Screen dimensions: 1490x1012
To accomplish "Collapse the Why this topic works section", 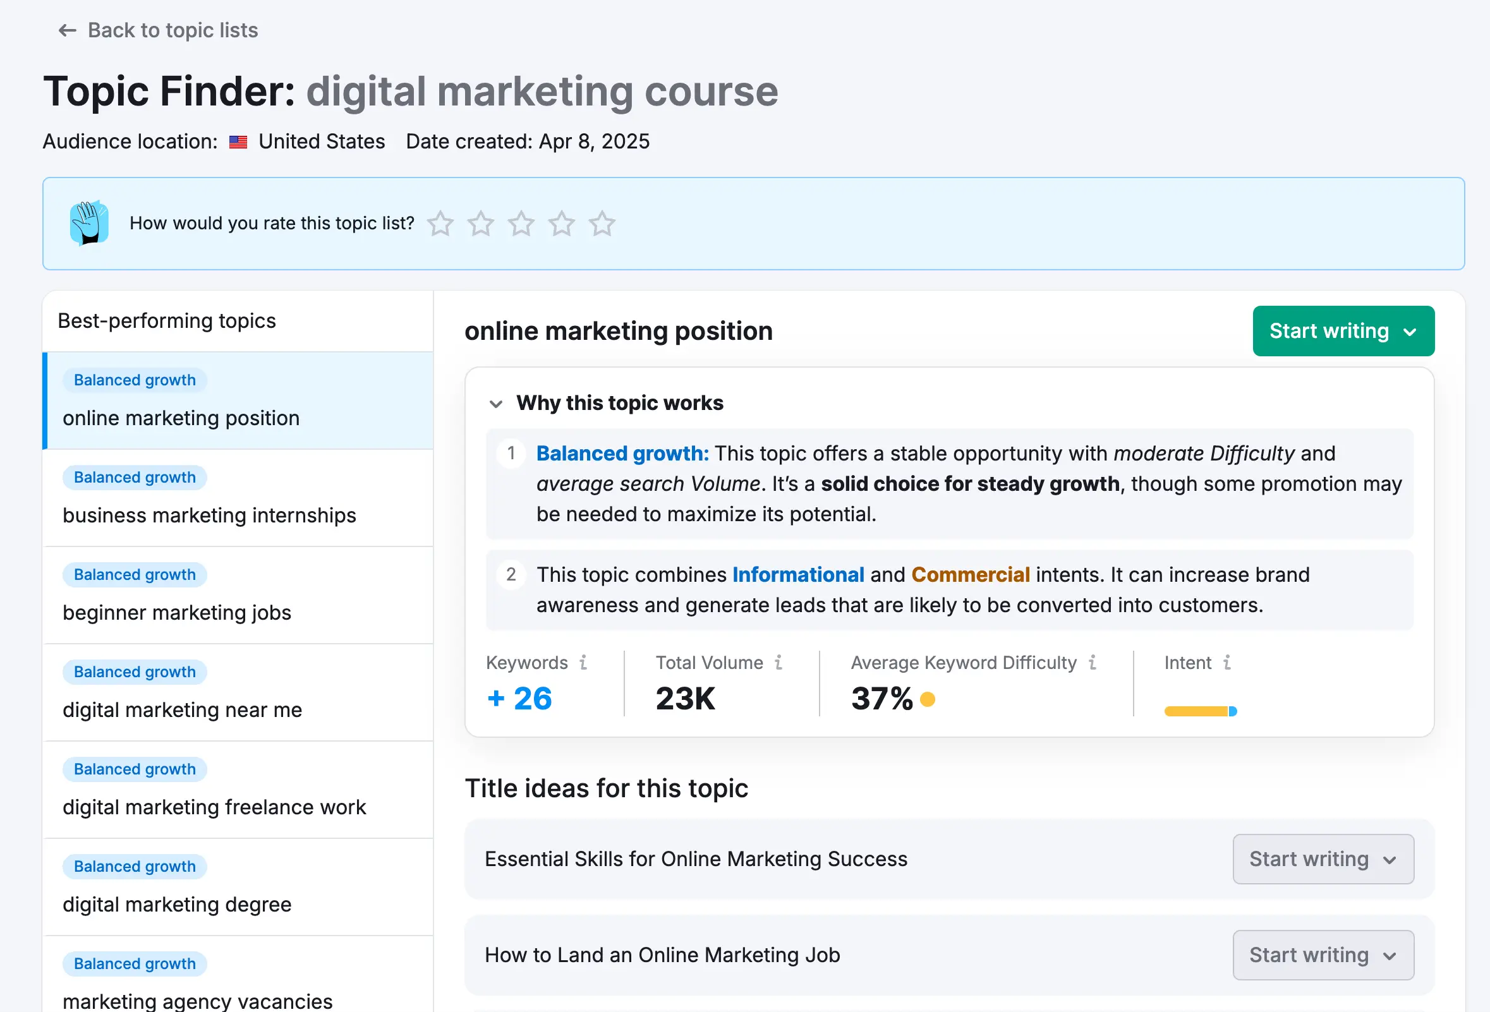I will coord(495,403).
